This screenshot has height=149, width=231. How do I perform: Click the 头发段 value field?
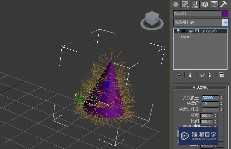211,104
